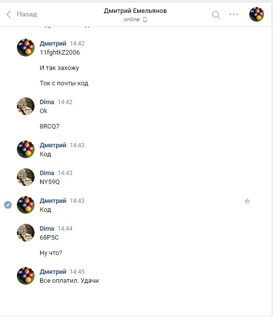The width and height of the screenshot is (273, 317).
Task: Click Dima's avatar beside NY59Q message
Action: point(26,177)
